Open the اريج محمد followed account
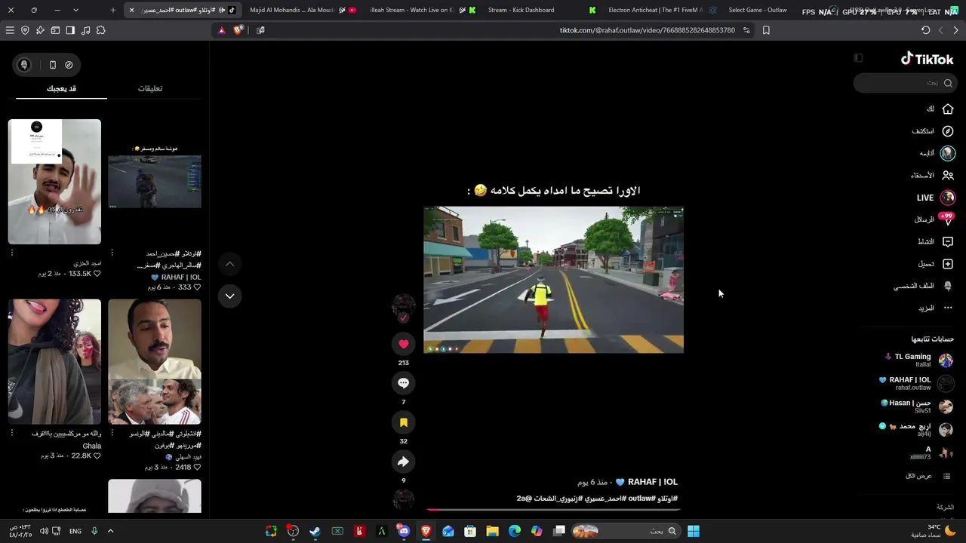 click(x=917, y=430)
